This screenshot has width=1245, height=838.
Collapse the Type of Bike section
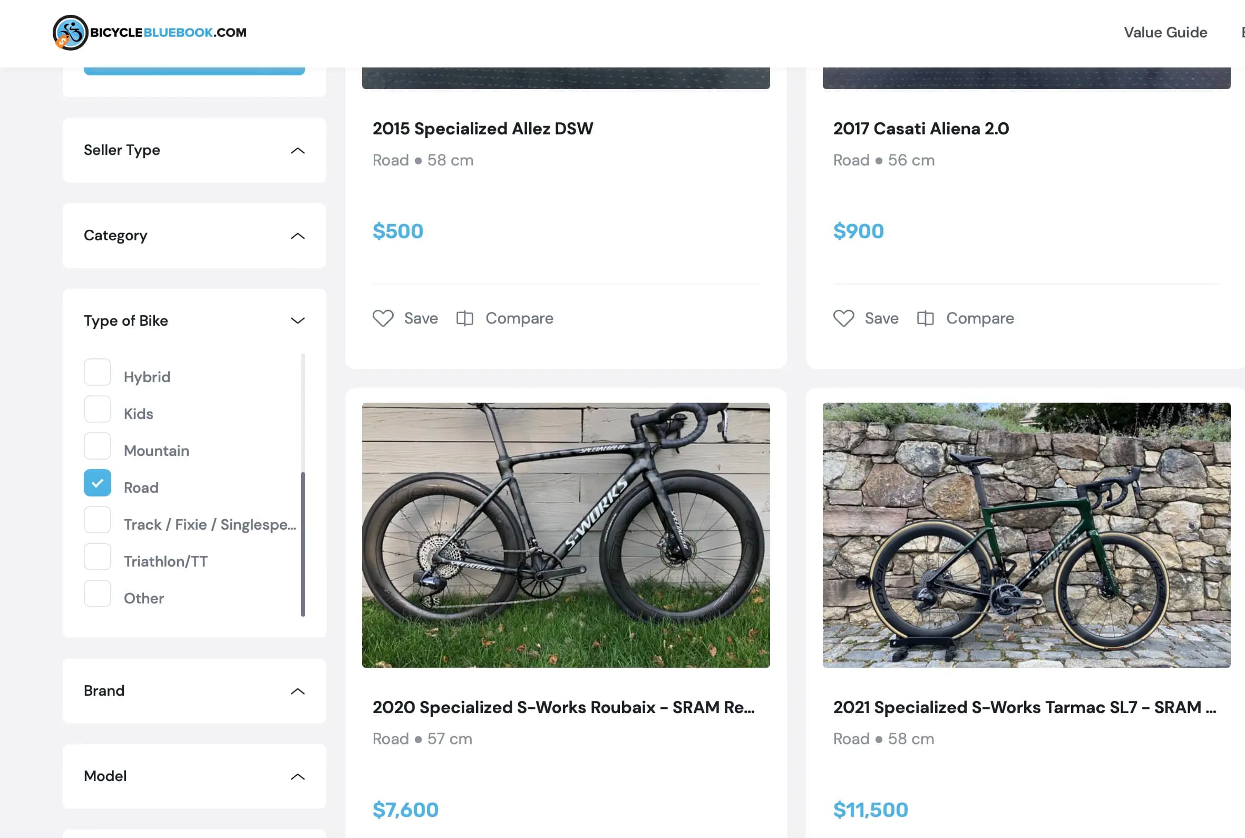[297, 320]
